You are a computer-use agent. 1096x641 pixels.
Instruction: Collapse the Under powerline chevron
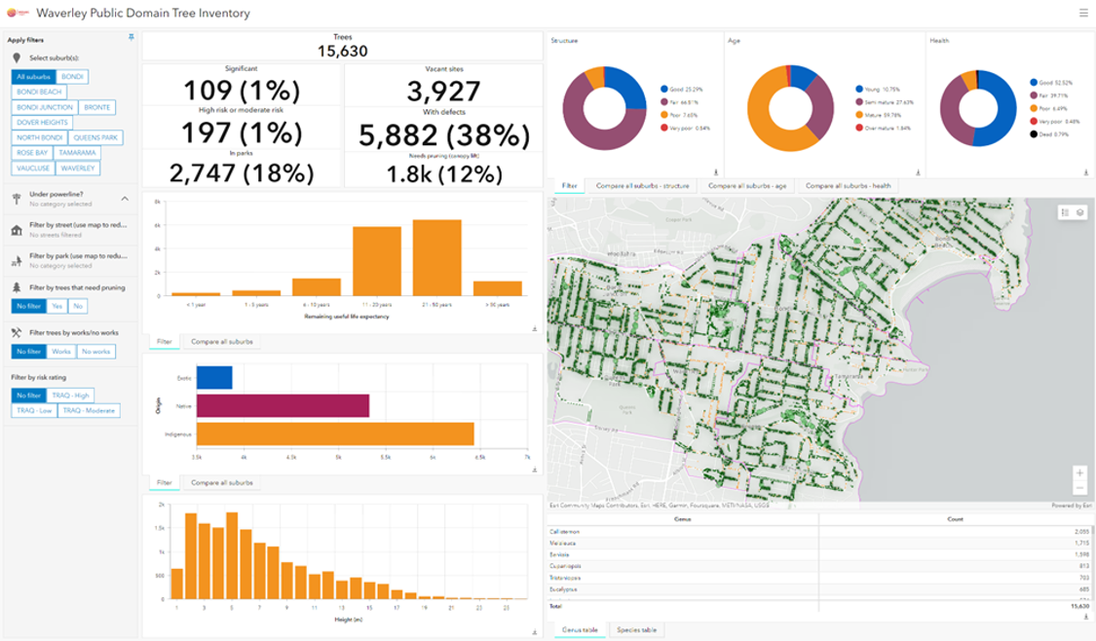pos(125,199)
